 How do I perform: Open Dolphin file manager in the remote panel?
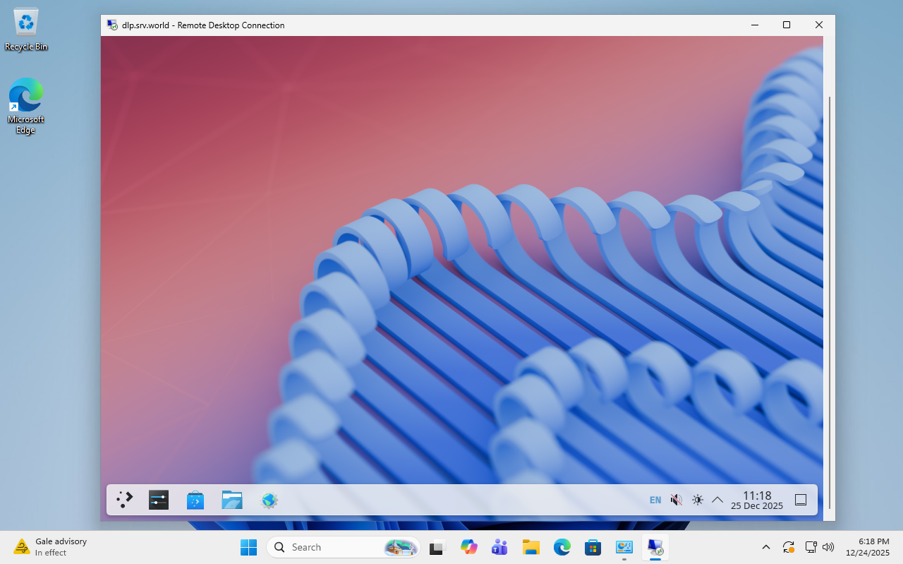click(x=231, y=500)
